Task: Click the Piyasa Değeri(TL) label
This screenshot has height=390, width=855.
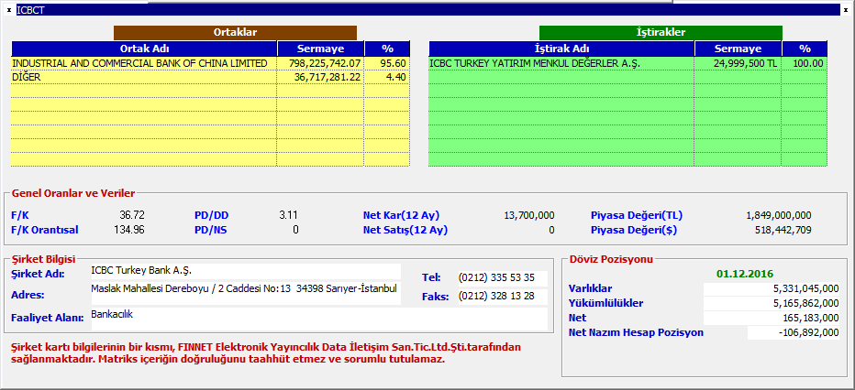Action: [x=637, y=215]
